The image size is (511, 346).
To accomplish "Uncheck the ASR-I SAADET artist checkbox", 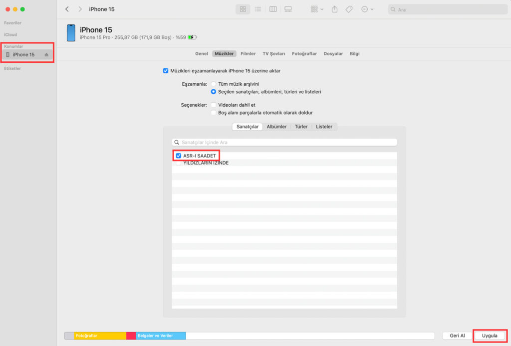I will click(x=178, y=156).
